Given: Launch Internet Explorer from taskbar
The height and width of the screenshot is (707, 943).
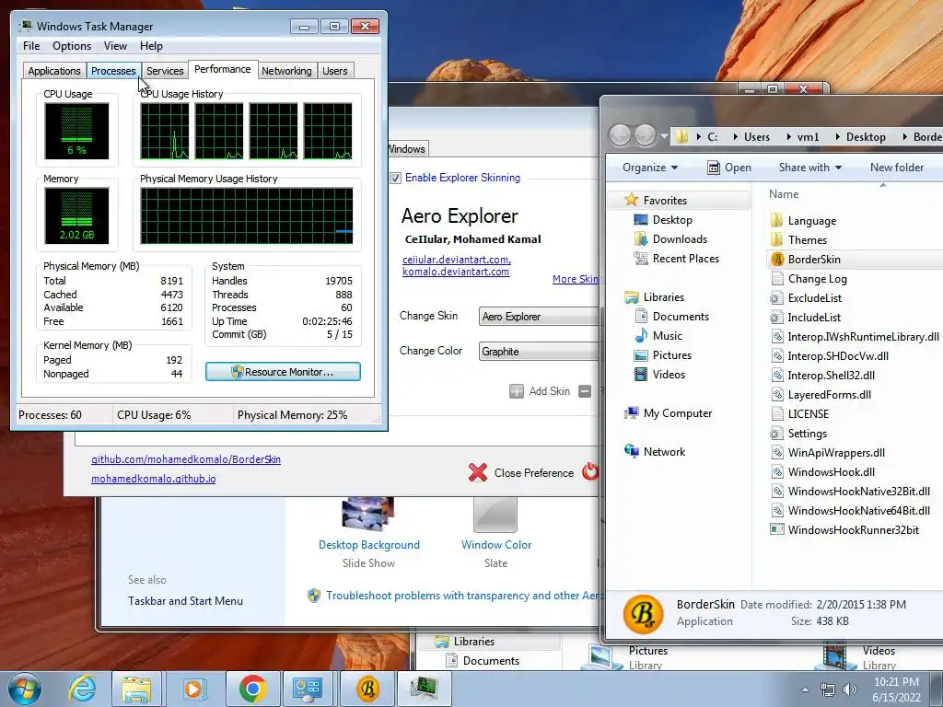Looking at the screenshot, I should point(82,689).
